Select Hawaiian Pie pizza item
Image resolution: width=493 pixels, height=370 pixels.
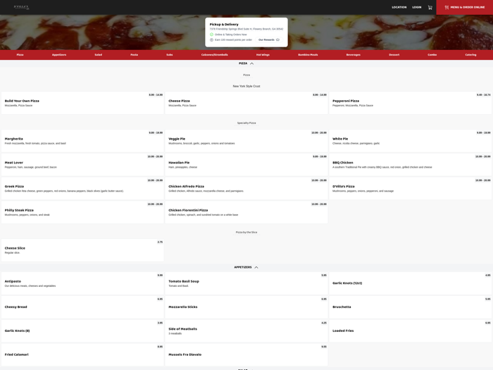[246, 164]
